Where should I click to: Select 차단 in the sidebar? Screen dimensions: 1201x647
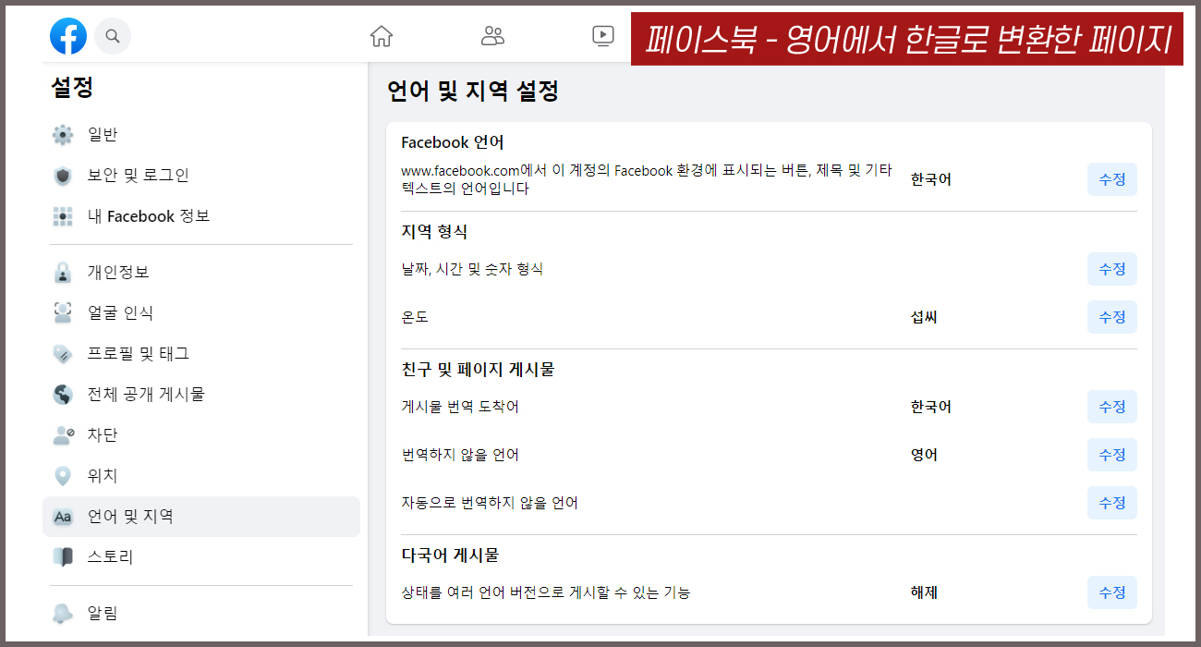(201, 435)
